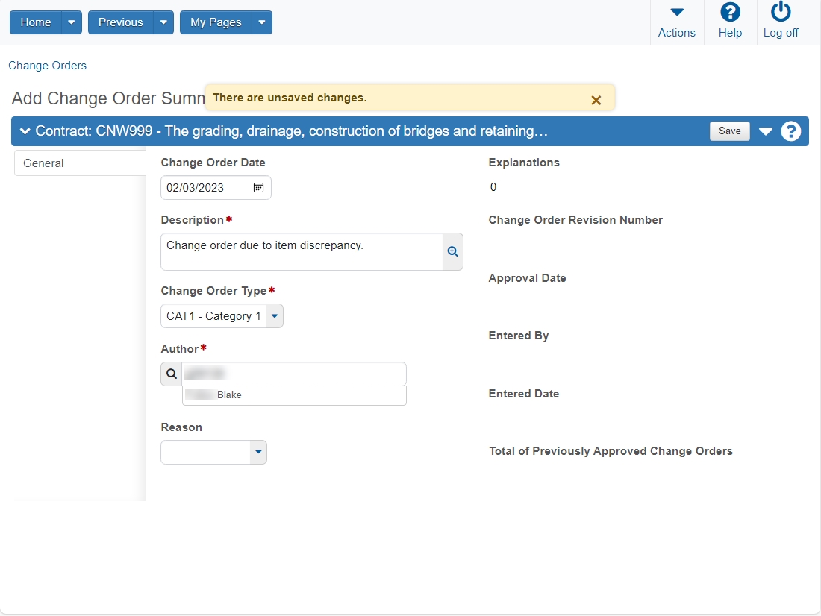
Task: Select the Blake author suggestion
Action: [294, 395]
